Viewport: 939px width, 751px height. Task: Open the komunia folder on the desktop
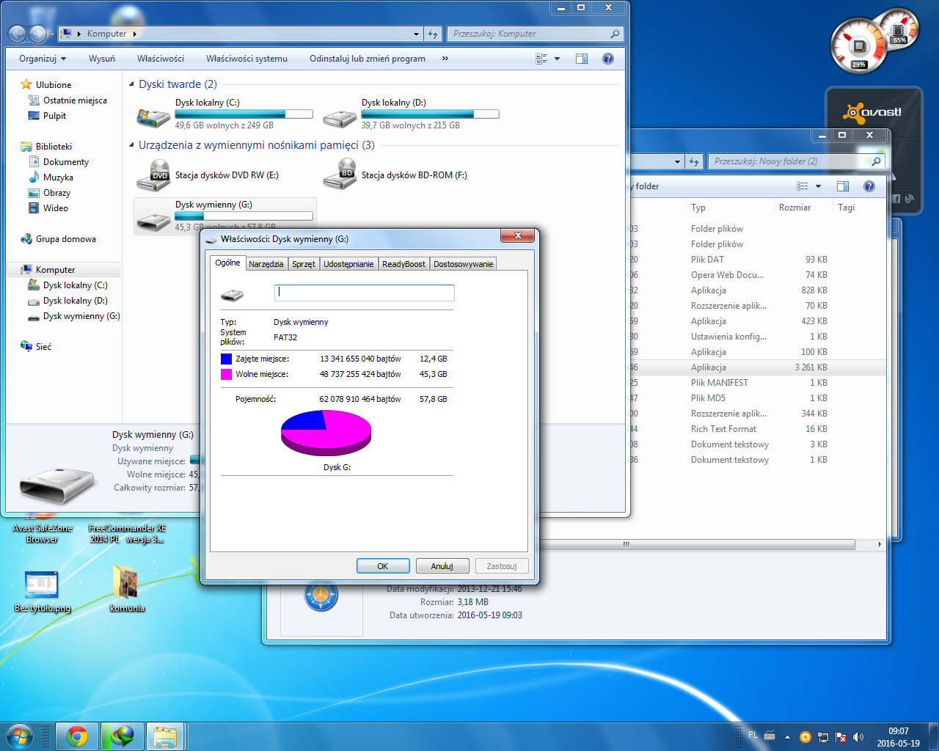[x=127, y=588]
